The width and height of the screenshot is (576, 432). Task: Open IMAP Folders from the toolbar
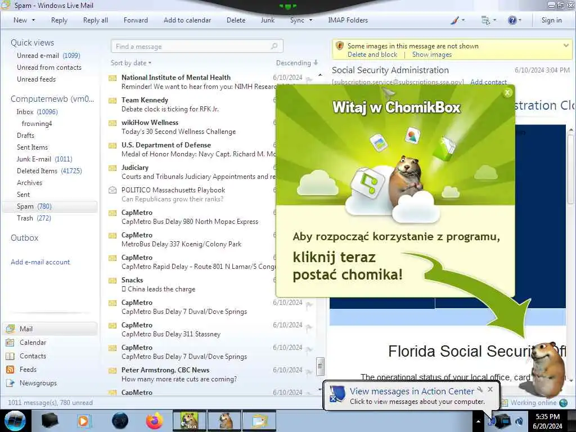point(348,20)
